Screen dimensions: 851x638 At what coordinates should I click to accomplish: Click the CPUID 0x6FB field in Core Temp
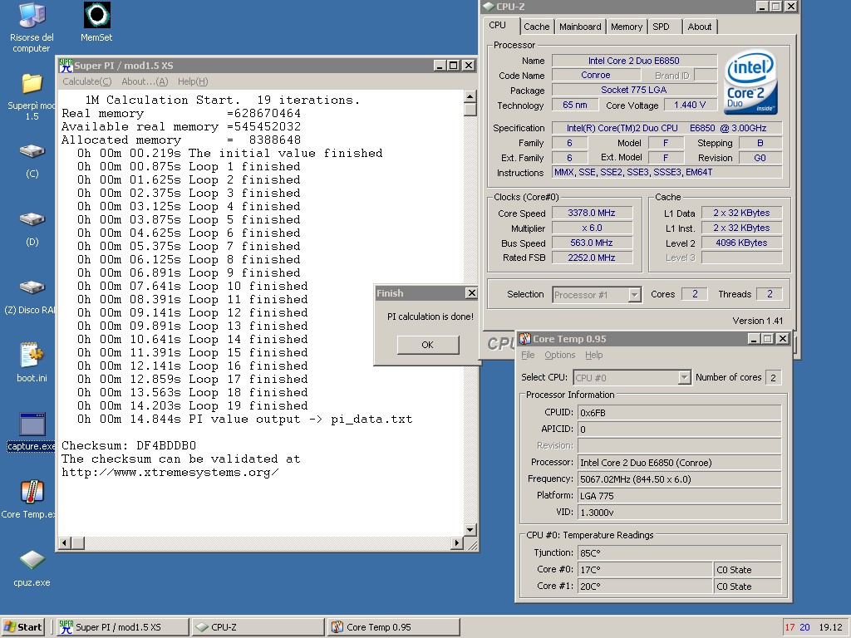(680, 413)
